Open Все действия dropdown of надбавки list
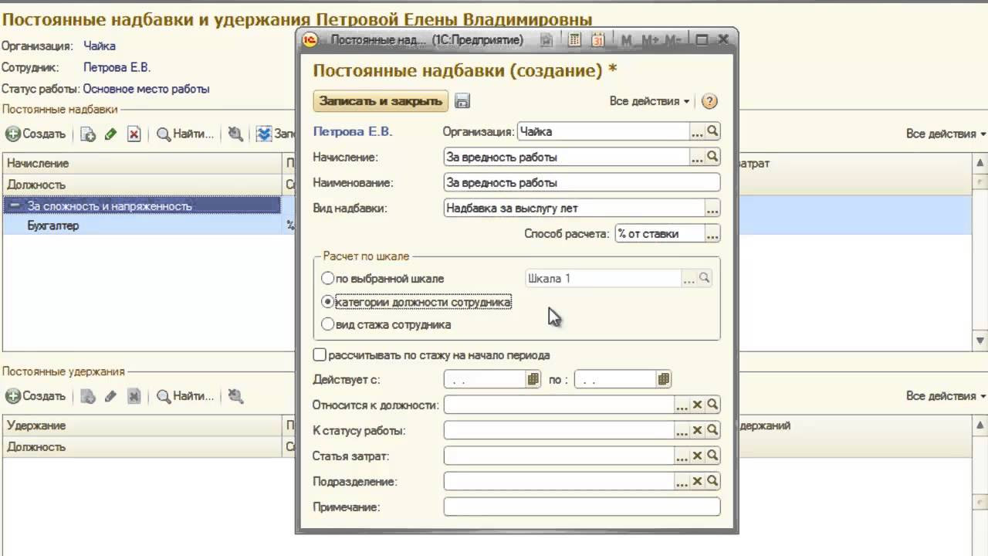 coord(946,134)
